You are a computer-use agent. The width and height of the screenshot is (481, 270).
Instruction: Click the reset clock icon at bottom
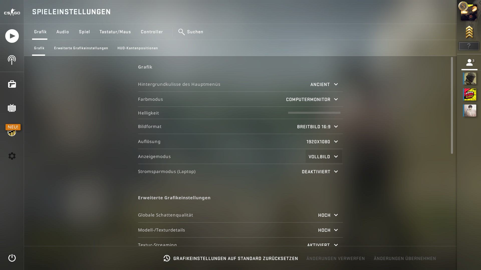(167, 258)
